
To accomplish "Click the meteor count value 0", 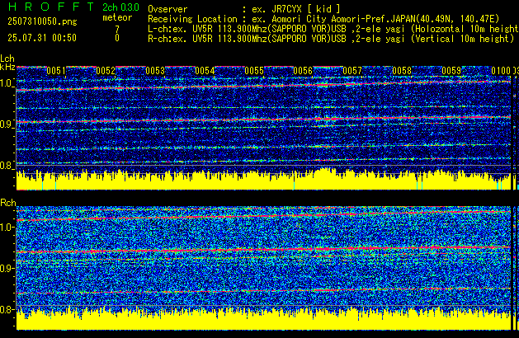I will pyautogui.click(x=117, y=38).
